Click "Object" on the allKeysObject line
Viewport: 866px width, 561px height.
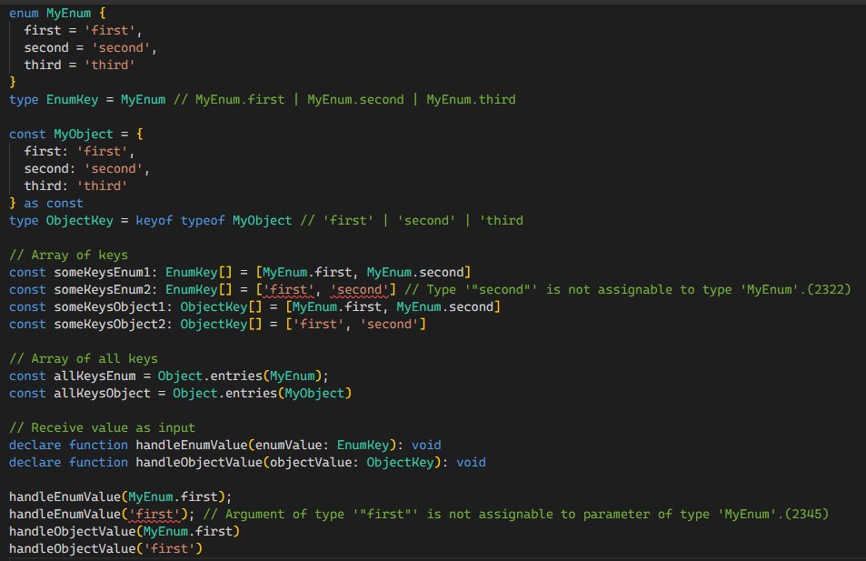click(195, 393)
